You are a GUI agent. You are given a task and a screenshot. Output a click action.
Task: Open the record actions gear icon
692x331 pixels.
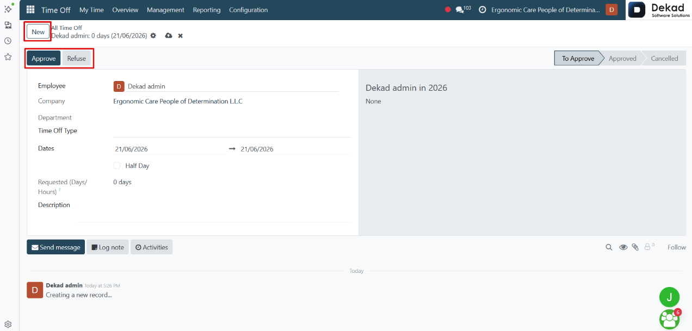[x=153, y=35]
